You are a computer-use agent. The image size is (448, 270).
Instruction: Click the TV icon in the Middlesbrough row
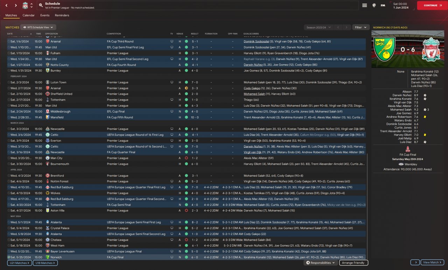[172, 112]
